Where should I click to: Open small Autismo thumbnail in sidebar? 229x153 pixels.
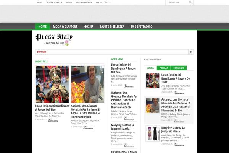click(153, 105)
